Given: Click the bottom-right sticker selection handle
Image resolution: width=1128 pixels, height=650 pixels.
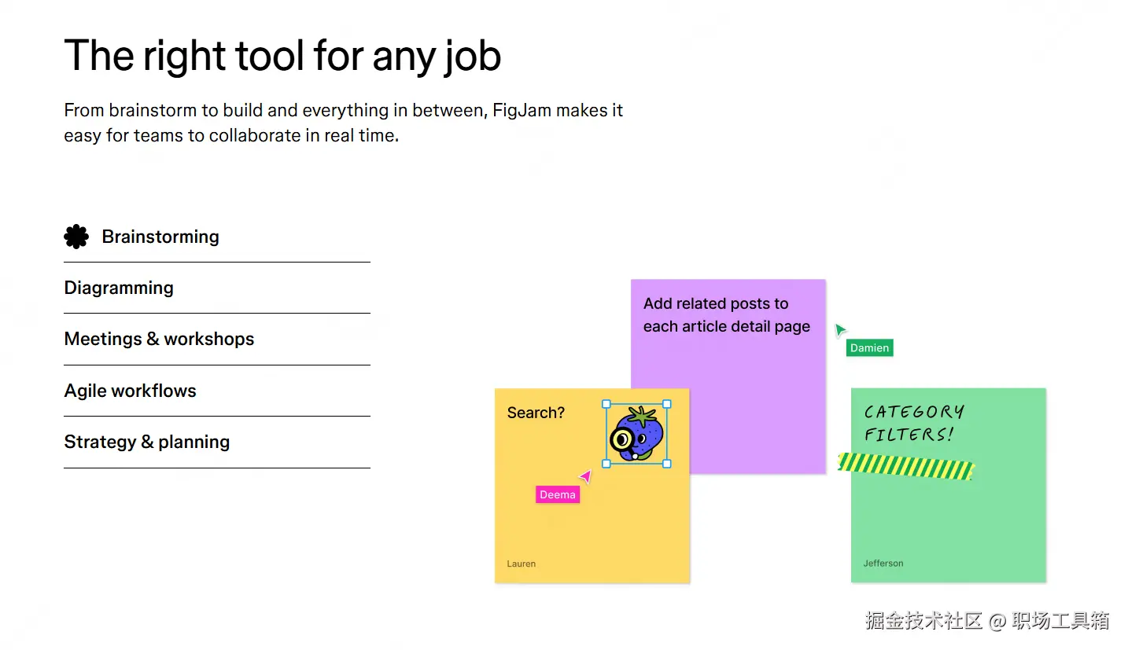Looking at the screenshot, I should [667, 464].
